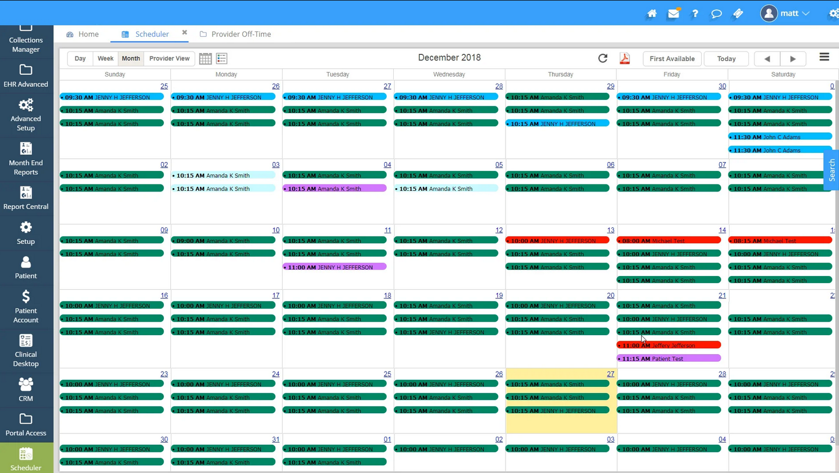Click the December 2018 title

click(x=449, y=57)
